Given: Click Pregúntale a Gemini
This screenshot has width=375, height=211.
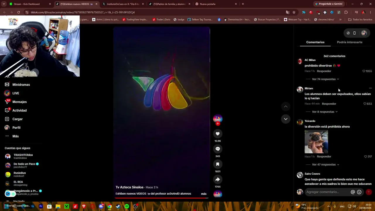Looking at the screenshot, I should coord(328,4).
